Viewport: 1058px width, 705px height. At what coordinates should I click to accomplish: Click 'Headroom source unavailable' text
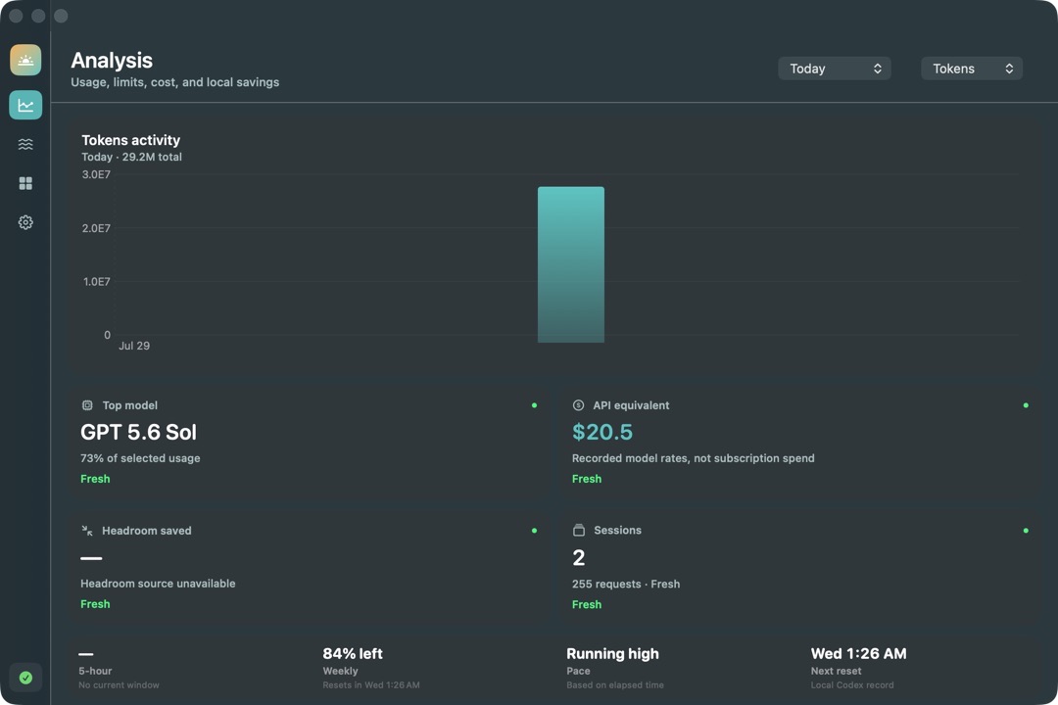coord(158,584)
